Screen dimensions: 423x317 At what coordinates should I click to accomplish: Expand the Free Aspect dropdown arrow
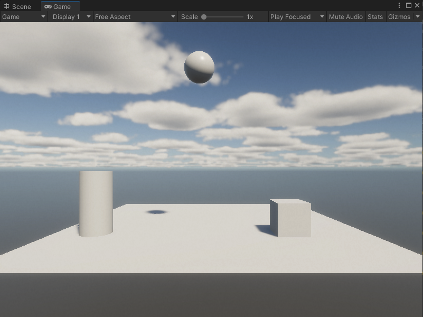tap(173, 16)
